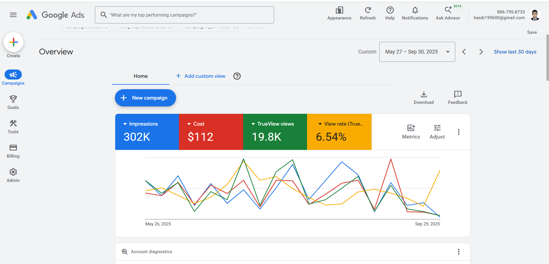Open Ask Advisor beta
This screenshot has height=264, width=549.
[448, 13]
